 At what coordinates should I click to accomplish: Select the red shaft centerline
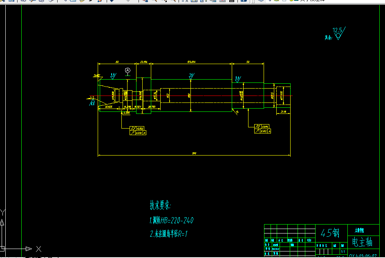point(191,96)
